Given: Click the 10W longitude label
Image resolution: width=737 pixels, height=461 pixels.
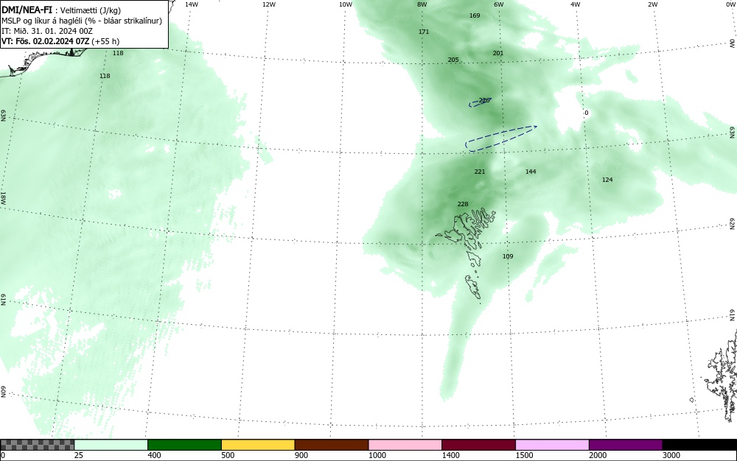Looking at the screenshot, I should pos(346,4).
